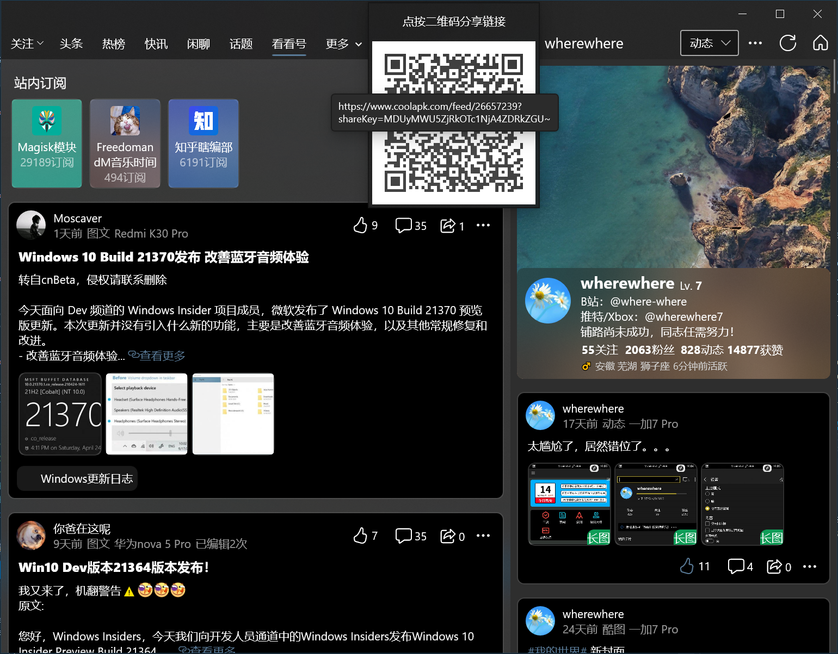838x654 pixels.
Task: Click the 55关注 following count
Action: pyautogui.click(x=600, y=350)
